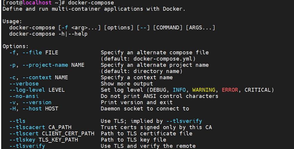Click the '--file' option flag
Viewport: 294px width, 149px height.
pos(32,53)
